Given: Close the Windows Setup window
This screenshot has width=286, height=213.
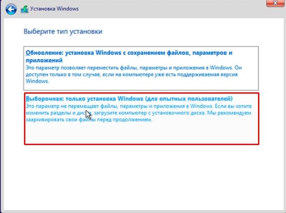Looking at the screenshot, I should 275,3.
